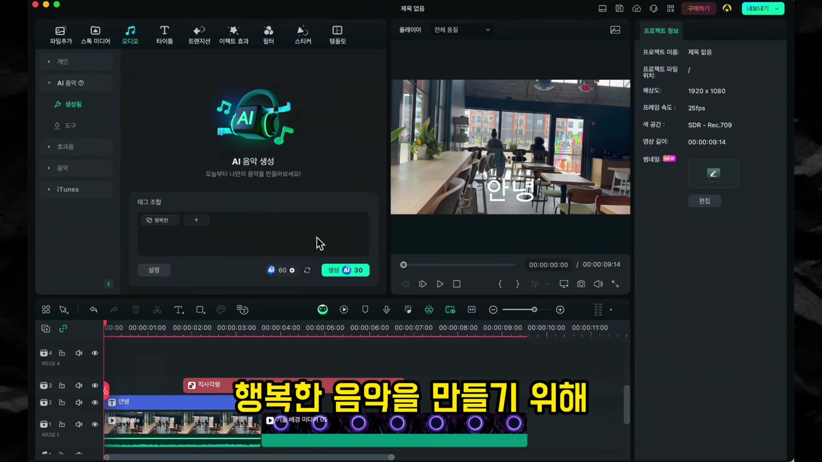Undo the last timeline action
The width and height of the screenshot is (822, 462).
point(94,310)
